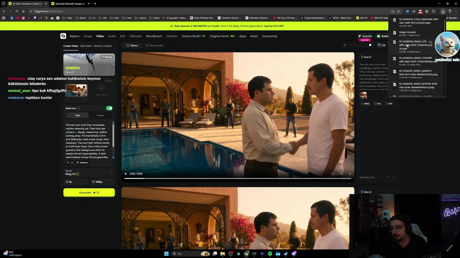Play the first handshake video
Viewport: 460px width, 258px height.
point(126,174)
